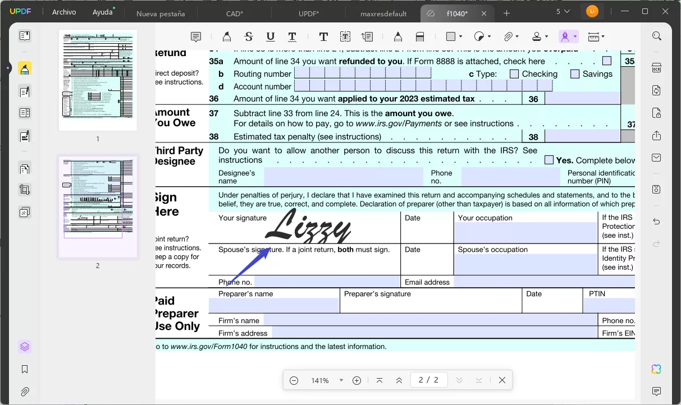The height and width of the screenshot is (405, 681).
Task: Open the Attachments paperclip in left sidebar bottom
Action: tap(25, 392)
